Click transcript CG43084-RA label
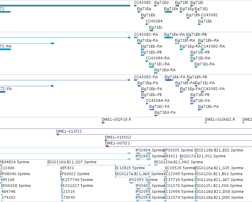 tap(158, 58)
